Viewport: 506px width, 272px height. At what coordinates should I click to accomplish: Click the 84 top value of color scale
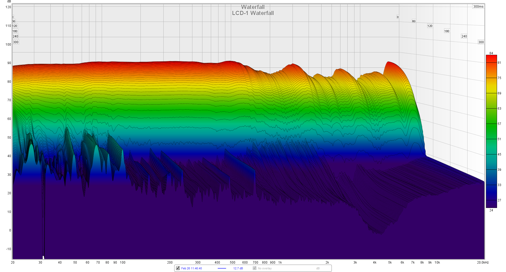coord(491,53)
